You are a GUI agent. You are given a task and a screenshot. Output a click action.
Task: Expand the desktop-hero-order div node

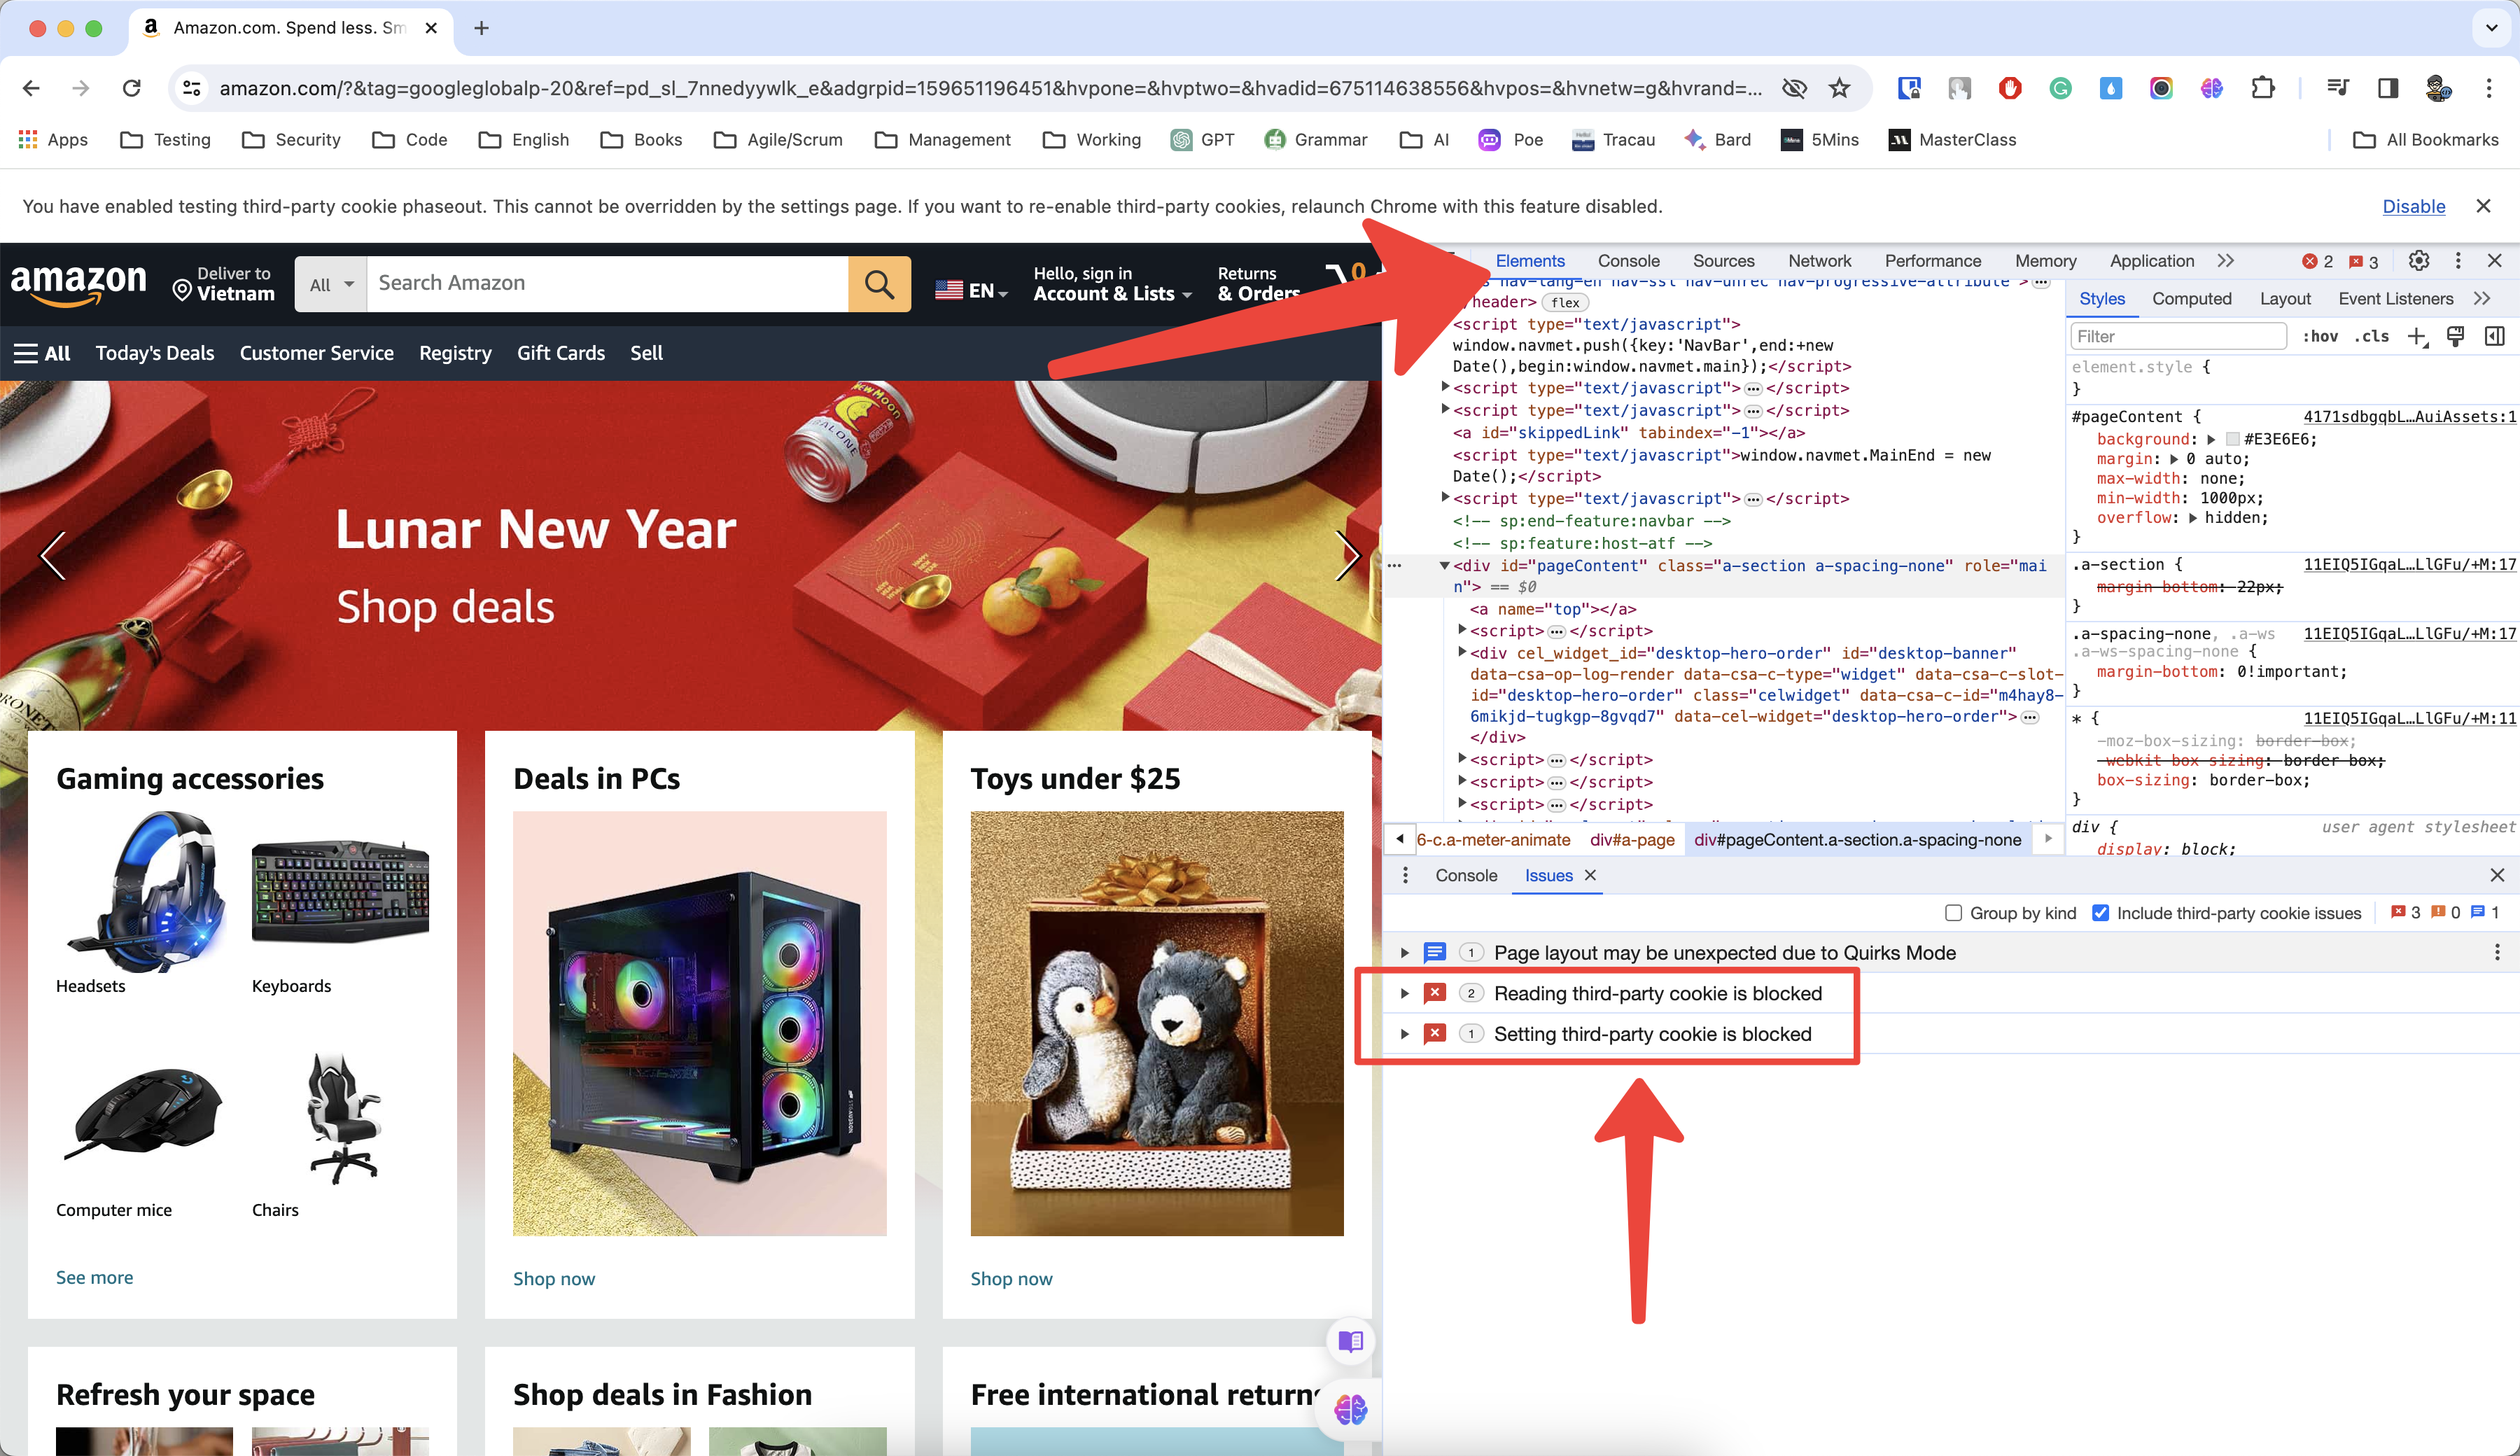click(x=1462, y=652)
